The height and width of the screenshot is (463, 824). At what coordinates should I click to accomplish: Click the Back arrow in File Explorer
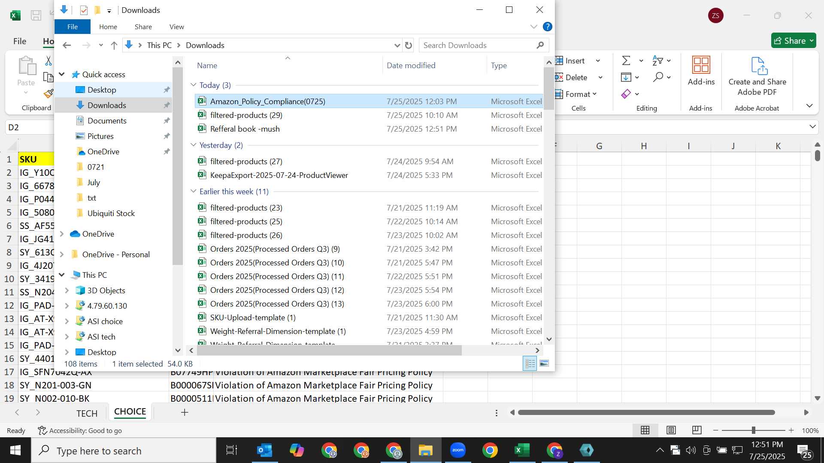pyautogui.click(x=67, y=45)
